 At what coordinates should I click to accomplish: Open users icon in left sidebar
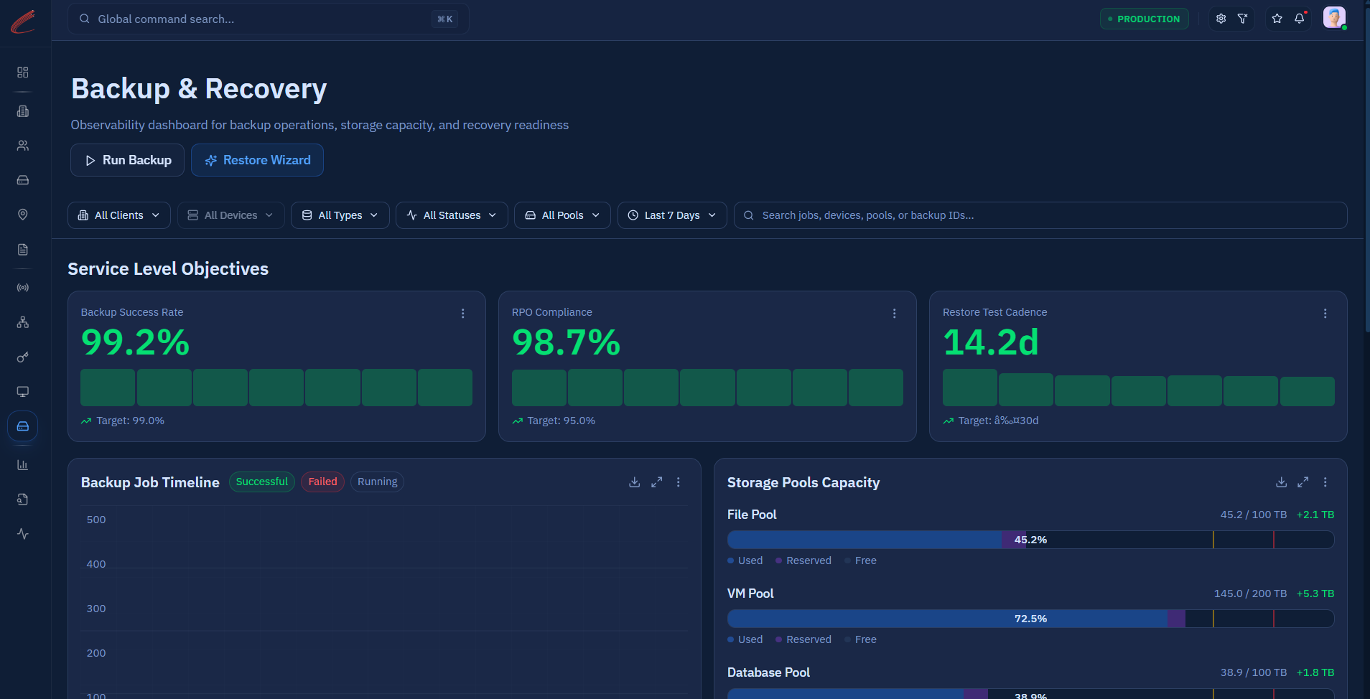point(23,146)
